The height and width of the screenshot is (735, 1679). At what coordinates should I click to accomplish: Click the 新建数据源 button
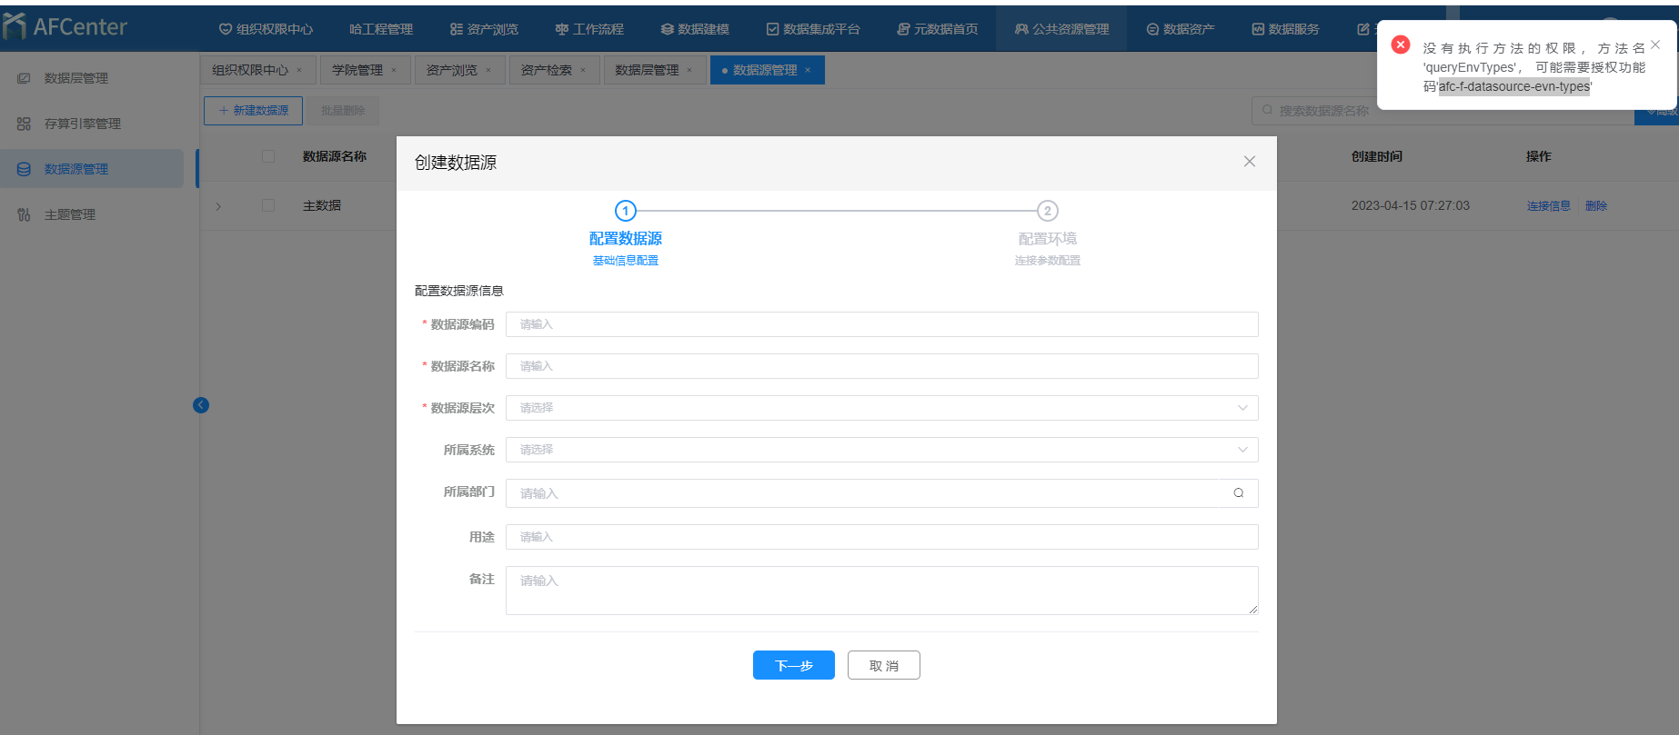(x=253, y=111)
